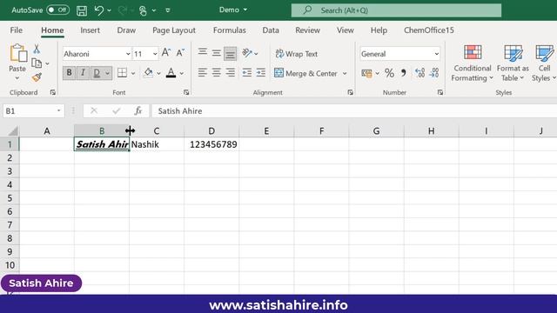Expand Merge & Center options arrow
557x313 pixels.
(345, 73)
